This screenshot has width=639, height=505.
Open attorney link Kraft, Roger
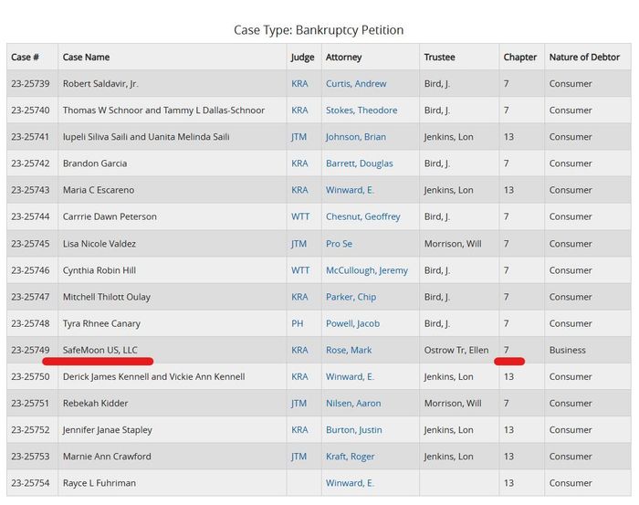pos(350,457)
